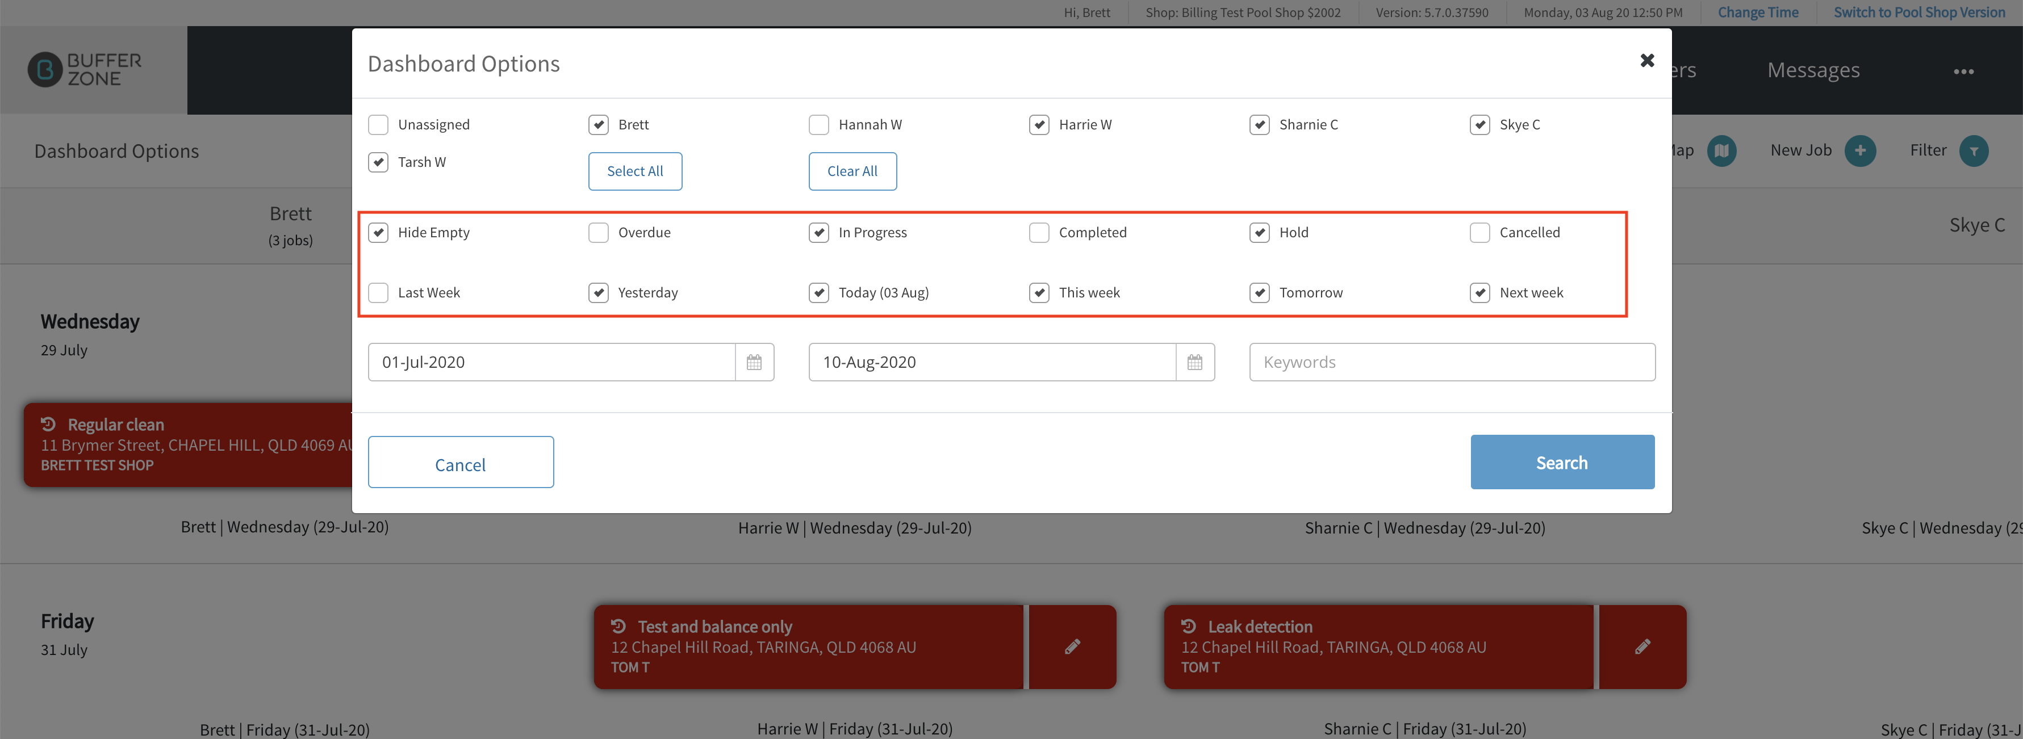The image size is (2023, 739).
Task: Click the 01-Jul-2020 start date field
Action: (x=552, y=363)
